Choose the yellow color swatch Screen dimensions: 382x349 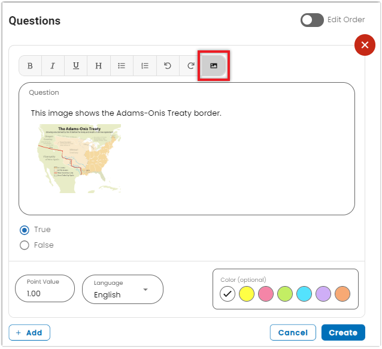247,294
